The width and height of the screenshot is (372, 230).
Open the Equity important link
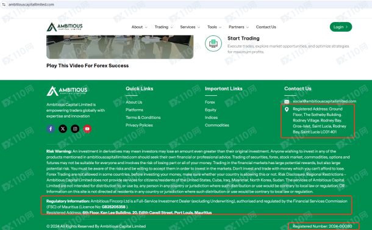(x=210, y=110)
